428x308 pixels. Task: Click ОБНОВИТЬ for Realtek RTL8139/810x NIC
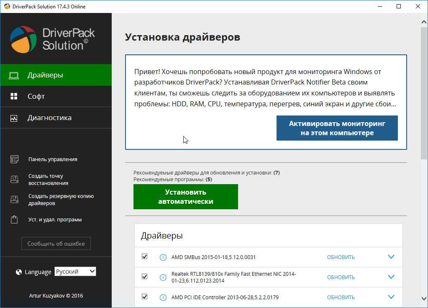[341, 277]
